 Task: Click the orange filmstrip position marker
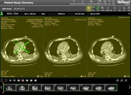(x=3, y=83)
